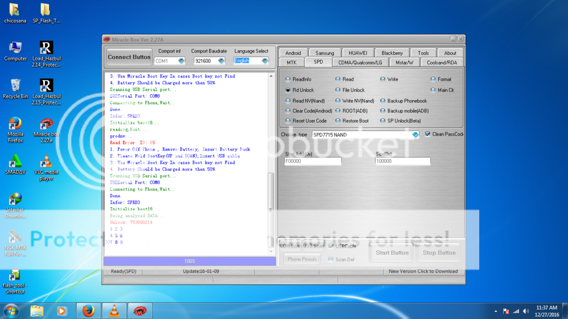The image size is (568, 319).
Task: Open the Recycle Bin icon
Action: click(x=15, y=87)
